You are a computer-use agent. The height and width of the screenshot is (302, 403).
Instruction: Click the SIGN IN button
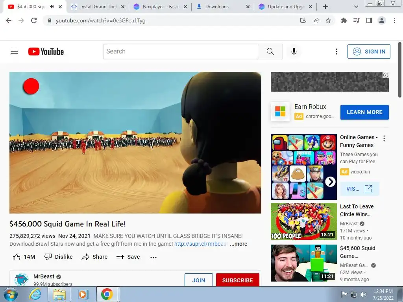tap(369, 52)
